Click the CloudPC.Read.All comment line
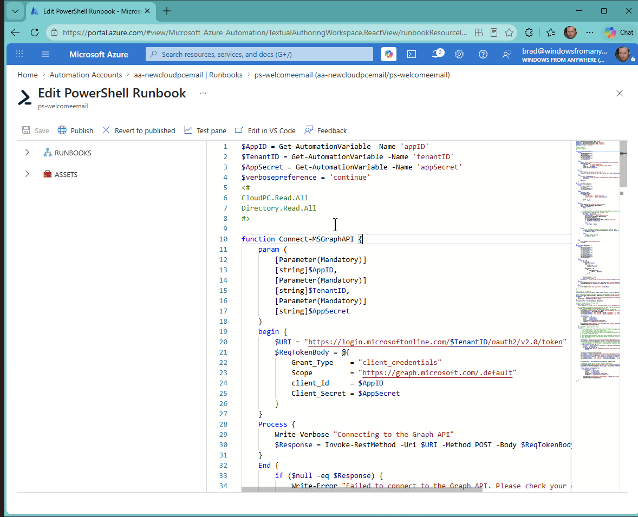Screen dimensions: 638x517 (x=275, y=198)
